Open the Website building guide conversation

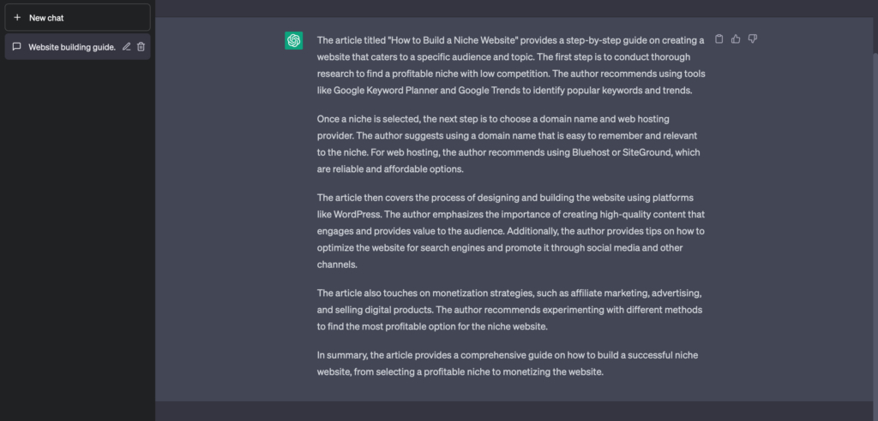pos(72,46)
